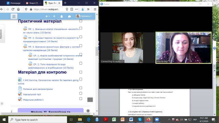The image size is (219, 123).
Task: Expand audio options next to Connecting to audio
Action: [123, 61]
